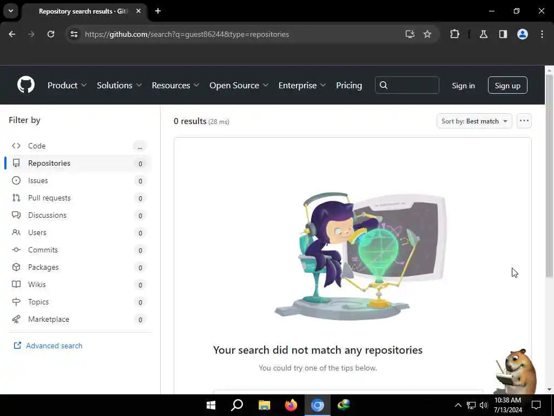
Task: Bookmark this page with star icon
Action: click(x=427, y=34)
